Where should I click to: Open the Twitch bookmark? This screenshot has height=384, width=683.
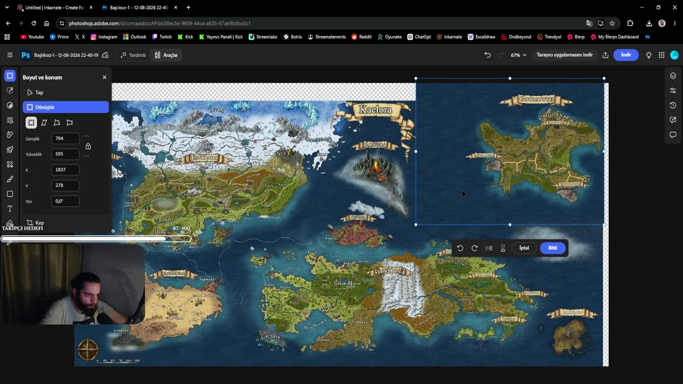162,37
